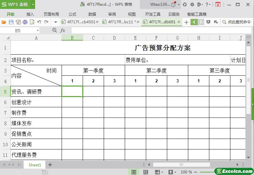Image resolution: width=254 pixels, height=175 pixels.
Task: Add a new document tab with plus
Action: pos(186,22)
